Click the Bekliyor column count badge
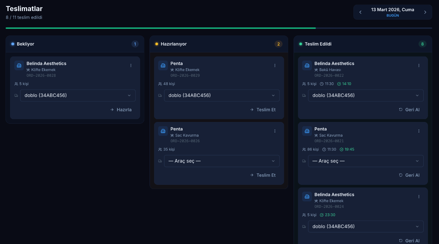 135,44
